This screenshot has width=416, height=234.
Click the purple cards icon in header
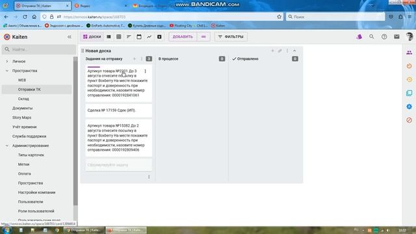tap(359, 36)
